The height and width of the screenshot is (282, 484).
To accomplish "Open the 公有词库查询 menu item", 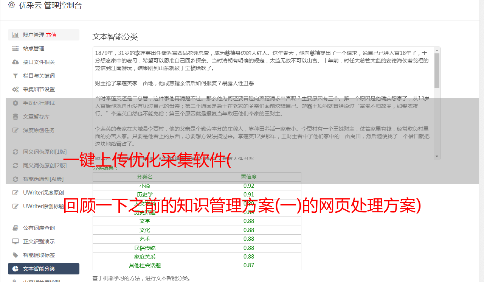I will tap(43, 228).
